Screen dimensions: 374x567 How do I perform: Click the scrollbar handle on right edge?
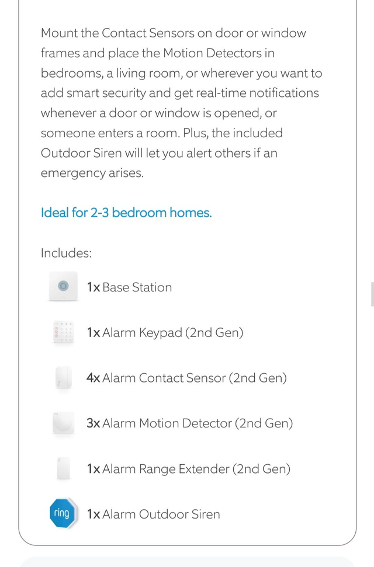click(x=372, y=294)
